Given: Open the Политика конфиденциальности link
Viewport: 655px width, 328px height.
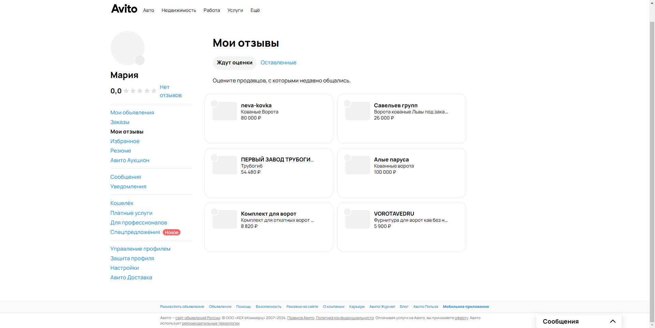Looking at the screenshot, I should (345, 318).
